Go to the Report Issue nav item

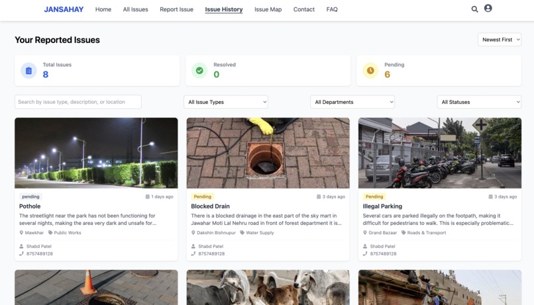click(176, 9)
